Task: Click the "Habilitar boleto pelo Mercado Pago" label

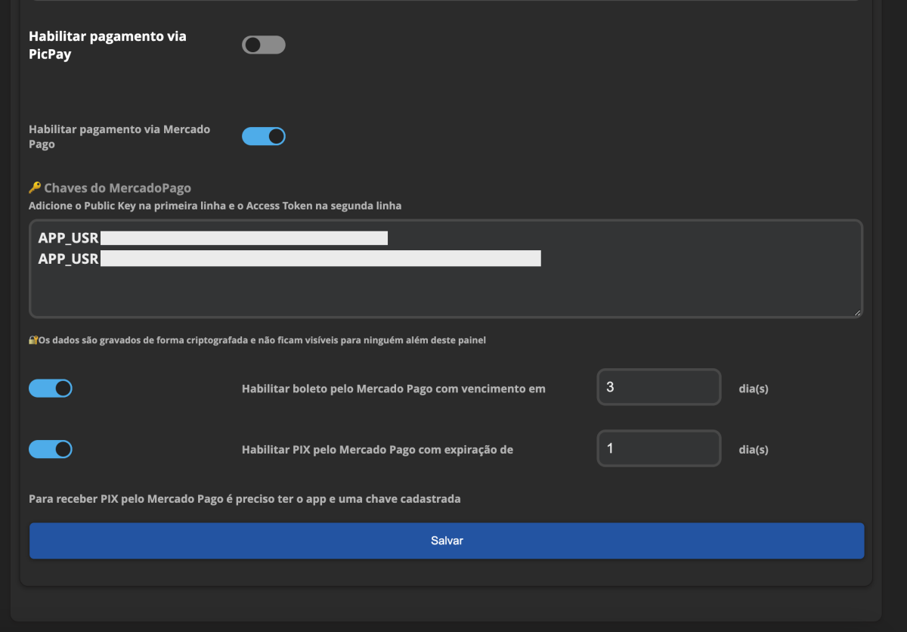Action: tap(394, 389)
